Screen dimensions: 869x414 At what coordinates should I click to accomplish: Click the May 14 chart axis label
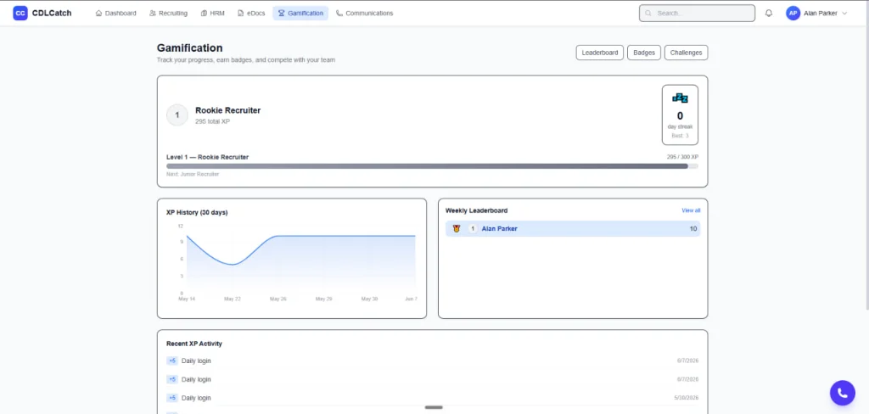(187, 299)
